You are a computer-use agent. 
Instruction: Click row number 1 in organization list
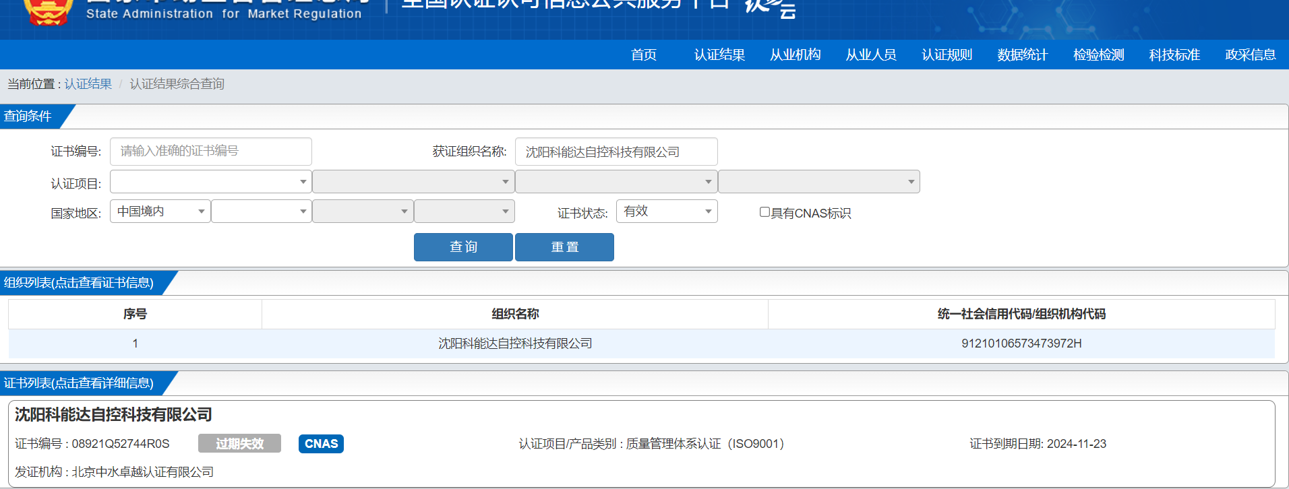pyautogui.click(x=135, y=344)
